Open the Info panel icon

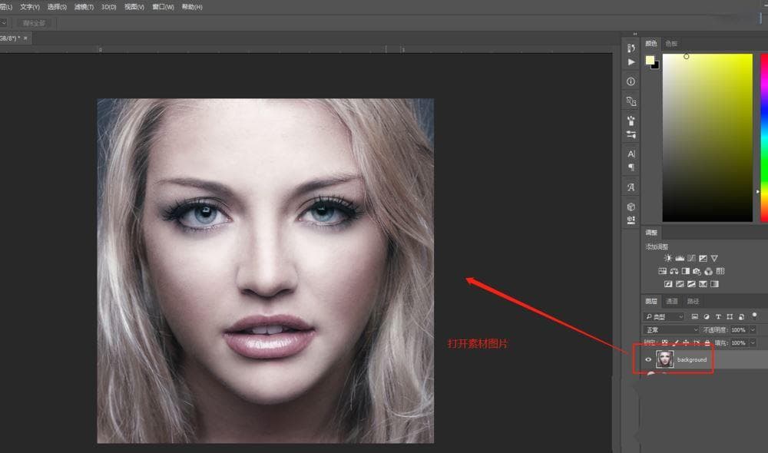[631, 81]
